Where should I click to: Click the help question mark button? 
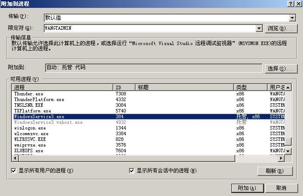[291, 3]
